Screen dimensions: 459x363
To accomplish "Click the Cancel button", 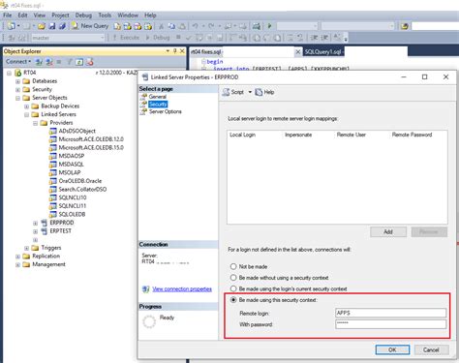I will [431, 349].
